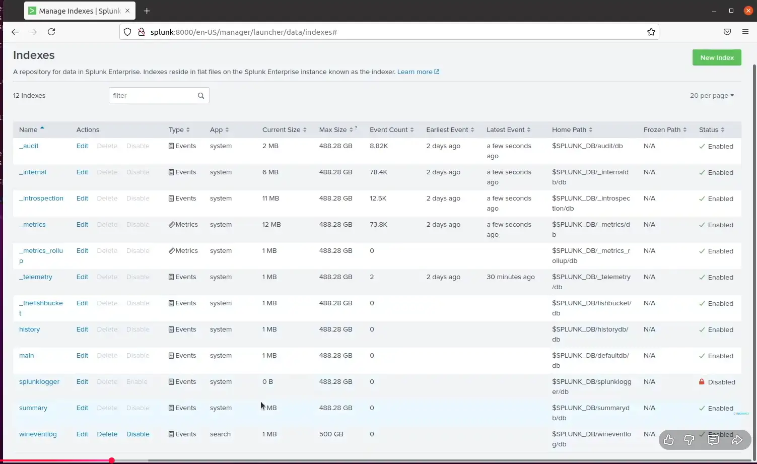Viewport: 757px width, 464px height.
Task: Open the Firefox hamburger menu
Action: 745,32
